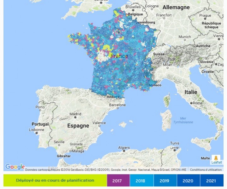227x189 pixels.
Task: Click the Barcelone city label
Action: click(x=117, y=105)
